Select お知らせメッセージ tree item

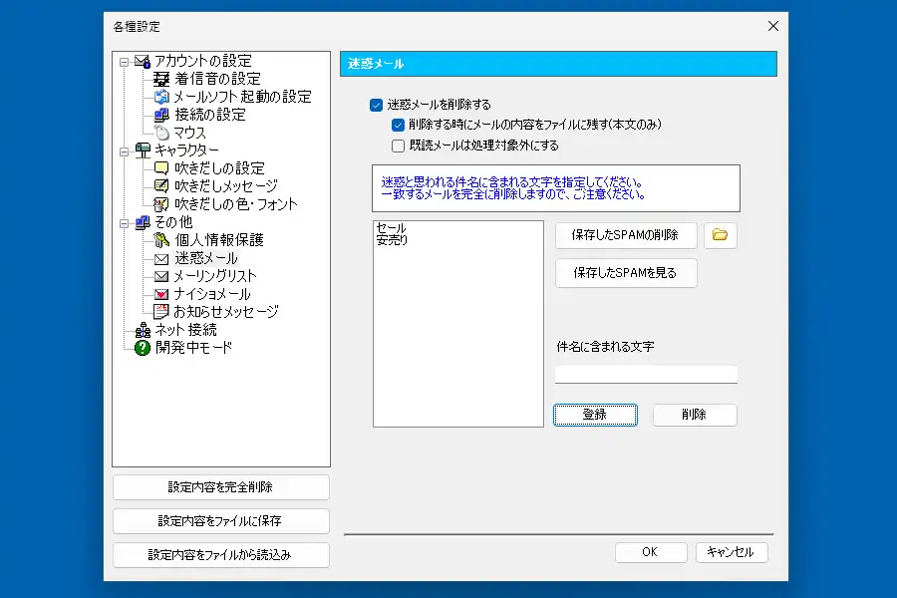[x=226, y=312]
